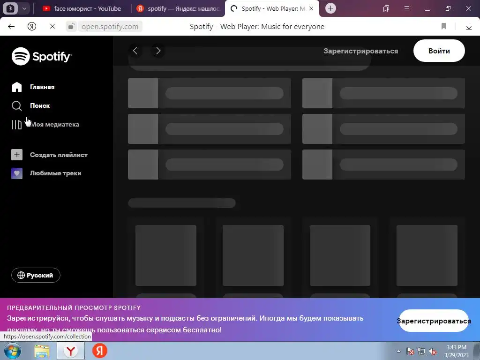Image resolution: width=480 pixels, height=360 pixels.
Task: Open browser hamburger menu
Action: coord(407,8)
